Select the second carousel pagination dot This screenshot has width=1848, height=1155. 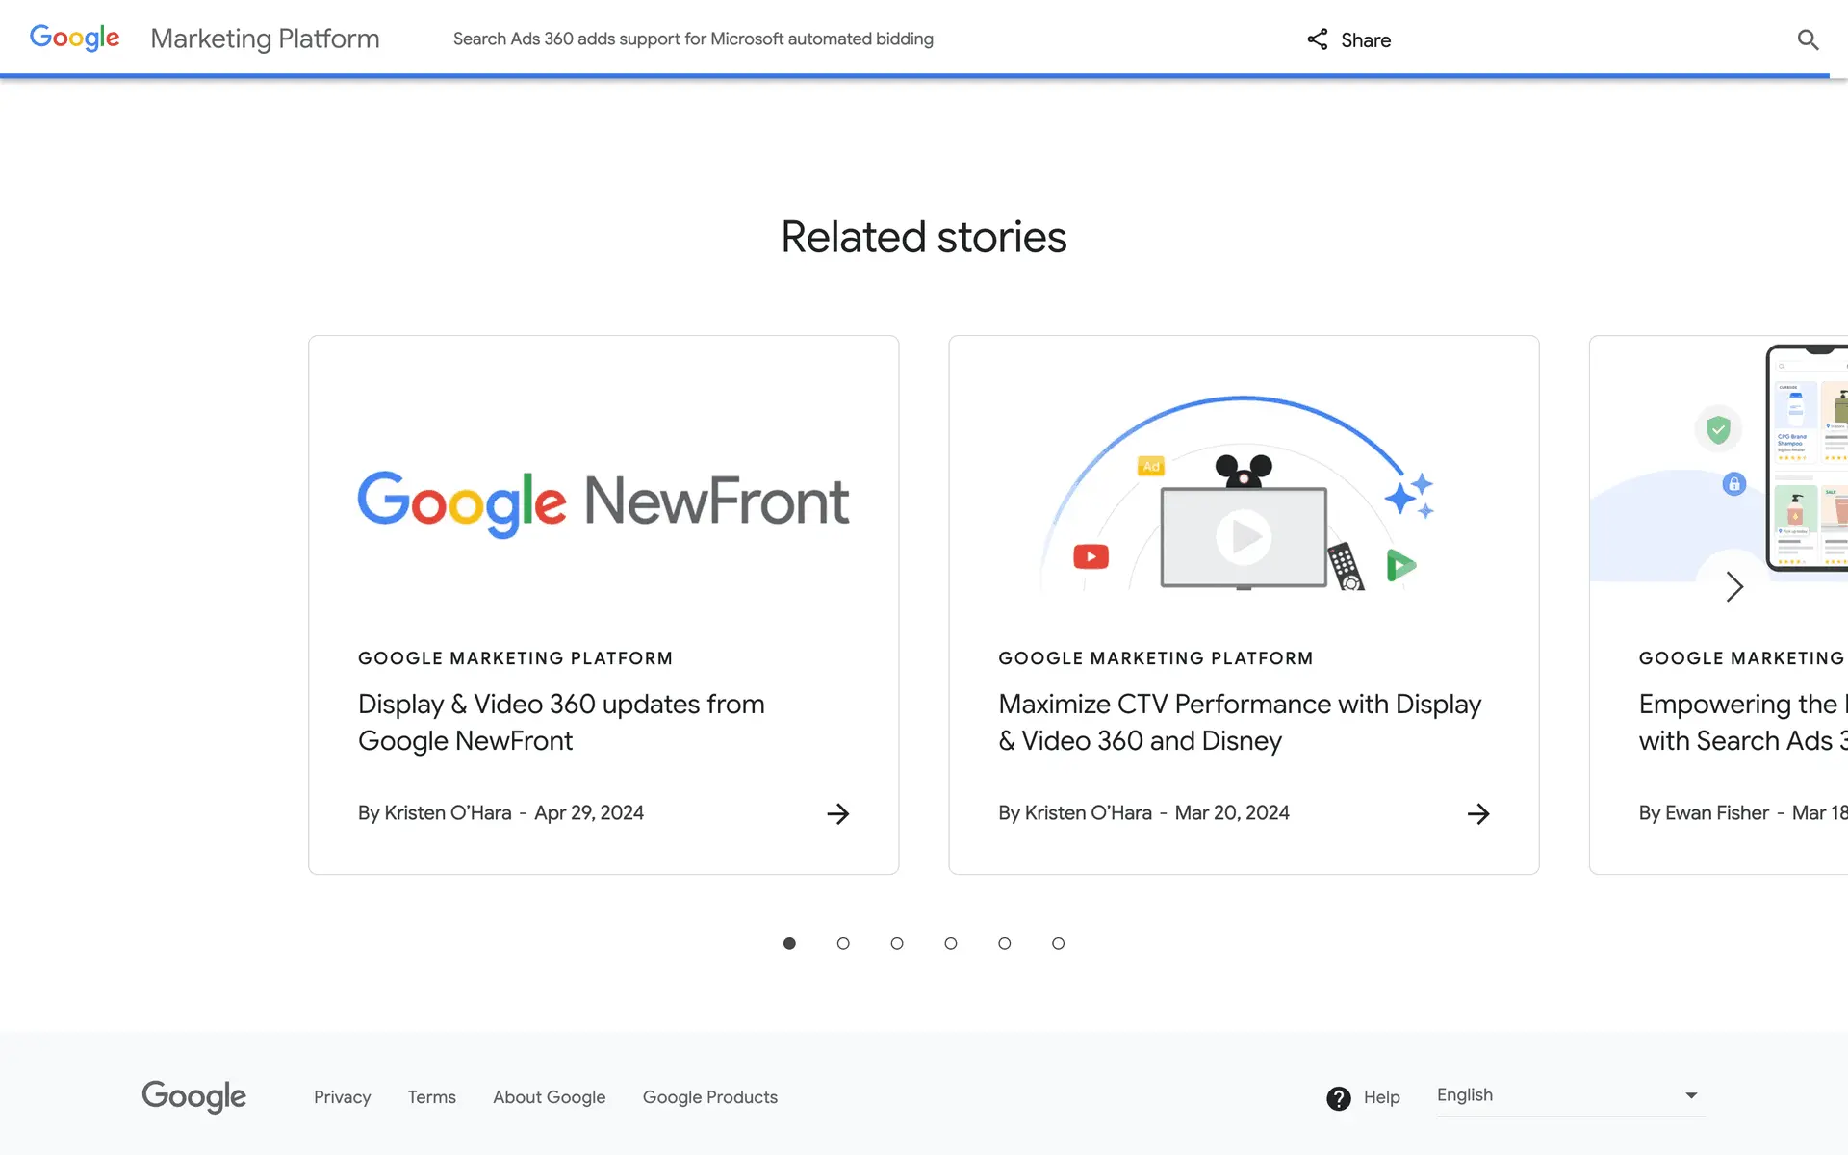[x=843, y=943]
